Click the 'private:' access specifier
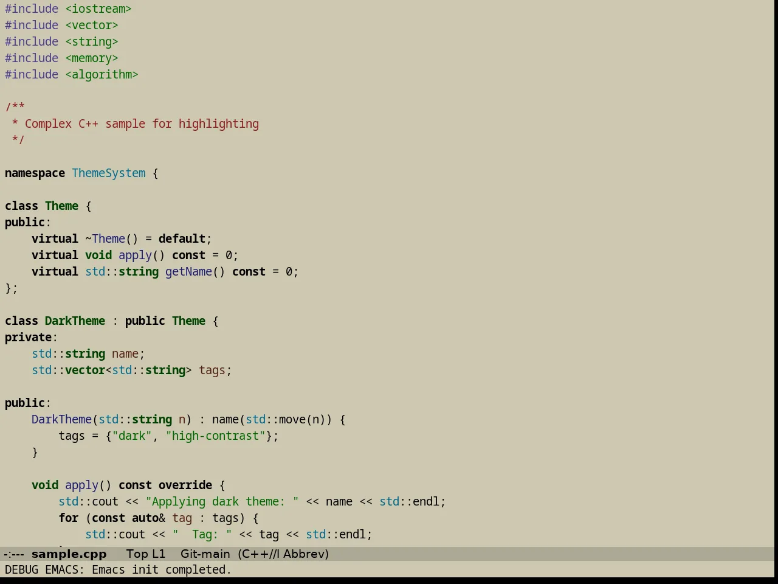This screenshot has height=584, width=778. 31,338
